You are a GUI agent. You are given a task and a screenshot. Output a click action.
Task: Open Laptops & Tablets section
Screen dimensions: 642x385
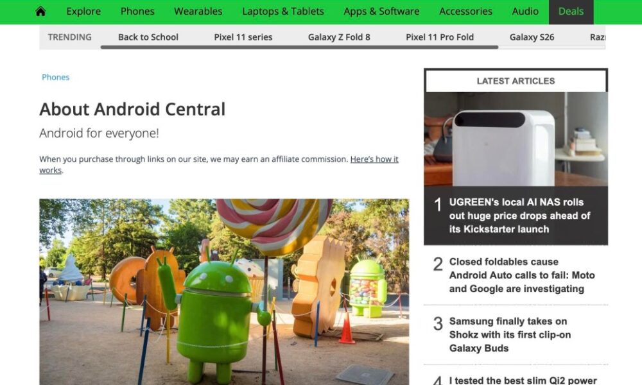(x=283, y=12)
